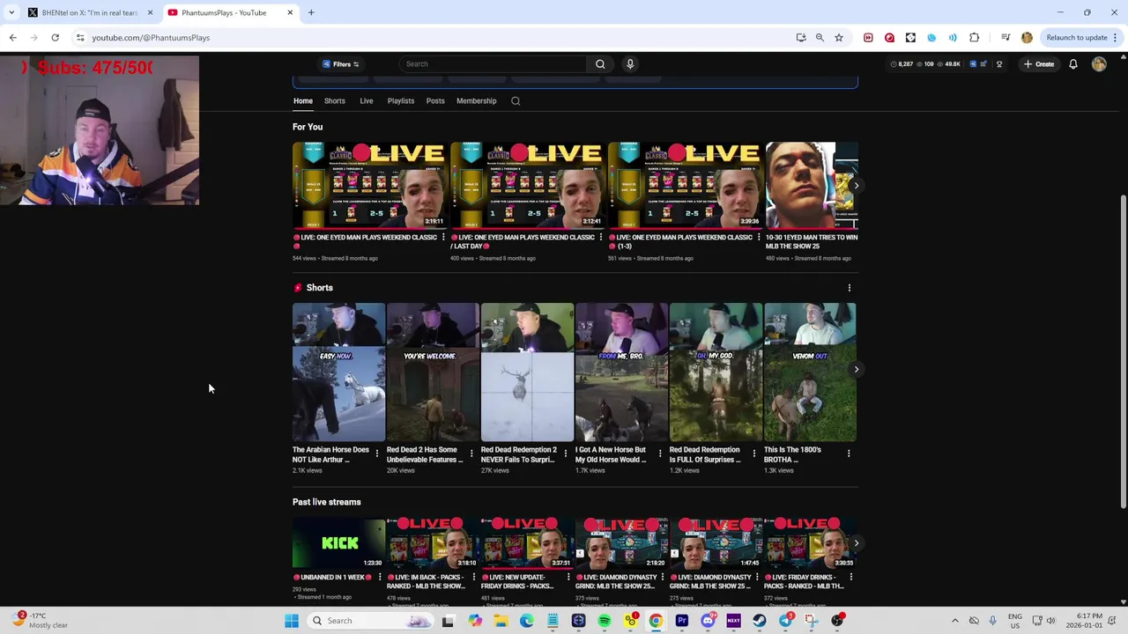The width and height of the screenshot is (1128, 634).
Task: Open 'LIVE: NEW UPDATE: FRIDAY DRINKS' stream title
Action: [x=517, y=582]
